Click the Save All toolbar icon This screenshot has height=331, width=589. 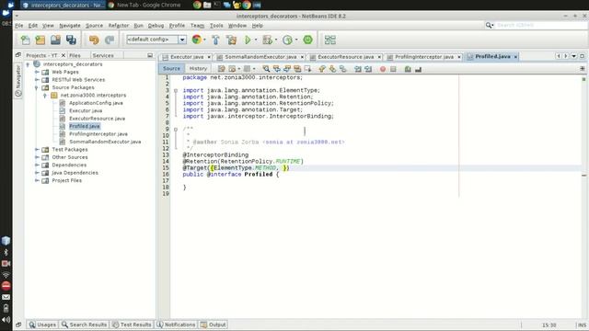click(71, 40)
